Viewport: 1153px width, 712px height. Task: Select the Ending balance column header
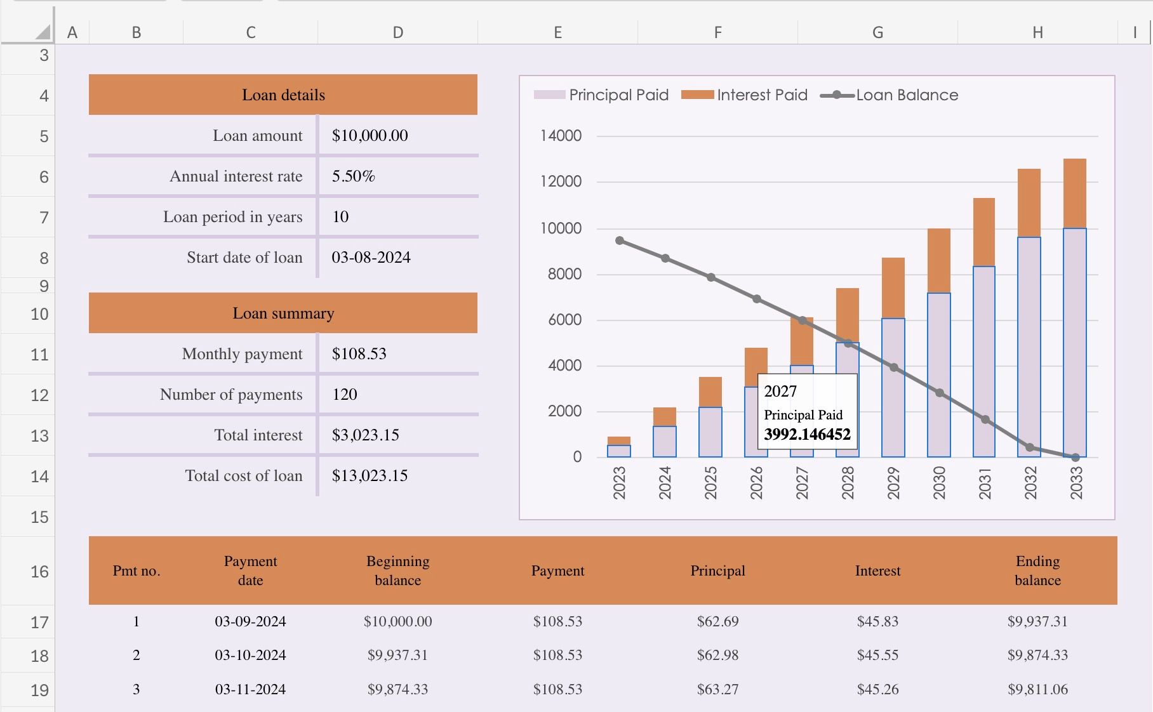tap(1037, 570)
